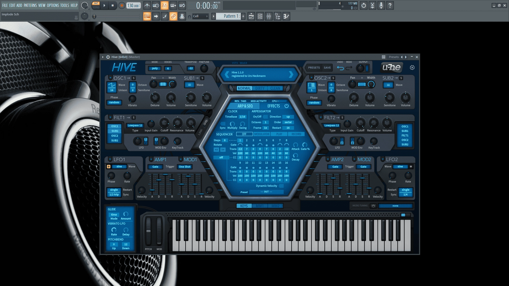Toggle PAT/SONG mode switch
The height and width of the screenshot is (286, 509).
click(x=96, y=5)
